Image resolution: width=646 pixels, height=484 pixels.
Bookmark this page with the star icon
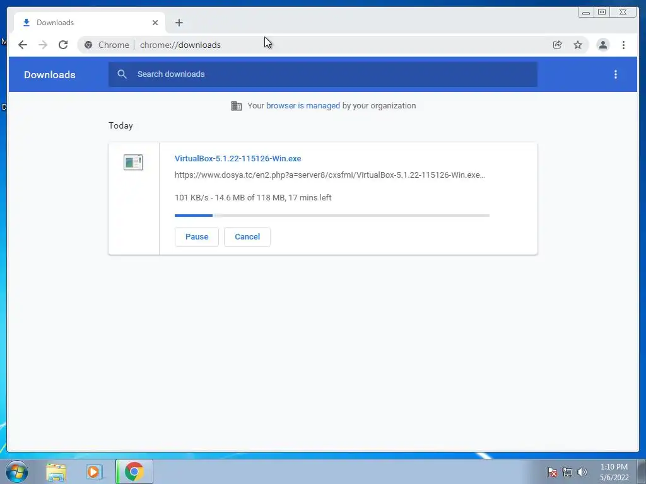tap(578, 45)
